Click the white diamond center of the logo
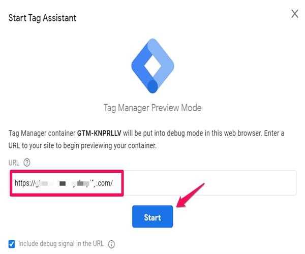The image size is (305, 254). (x=152, y=66)
